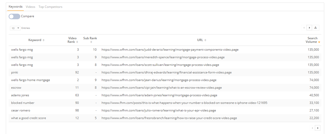The height and width of the screenshot is (134, 327).
Task: Select keyword 'blocked number'
Action: point(23,103)
